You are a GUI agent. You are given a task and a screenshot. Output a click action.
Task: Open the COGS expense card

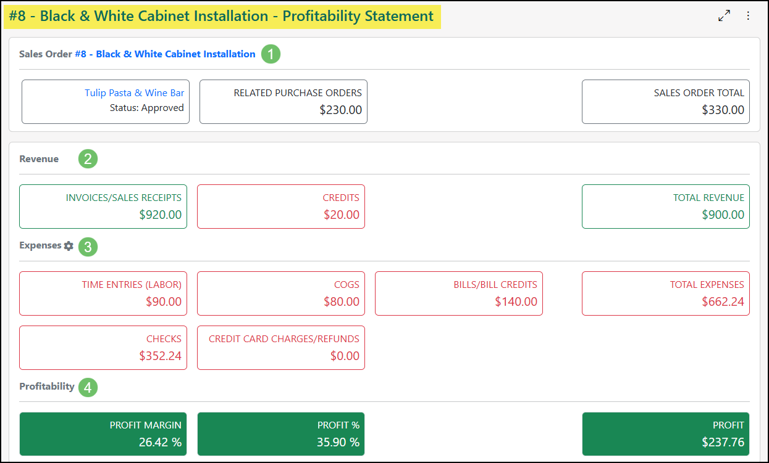[281, 293]
